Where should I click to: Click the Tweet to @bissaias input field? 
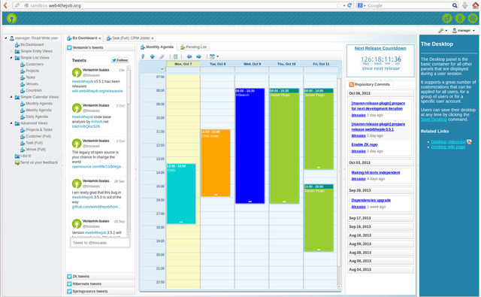pyautogui.click(x=100, y=243)
